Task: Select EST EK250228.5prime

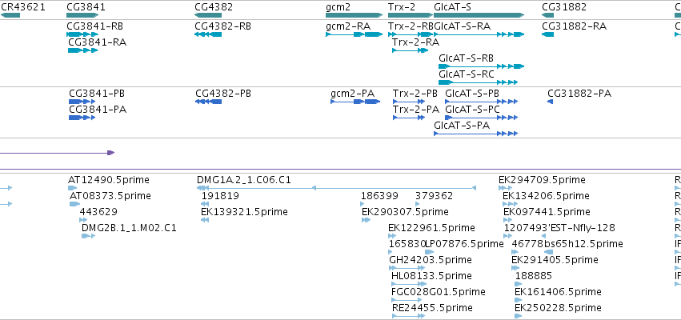Action: click(x=558, y=308)
